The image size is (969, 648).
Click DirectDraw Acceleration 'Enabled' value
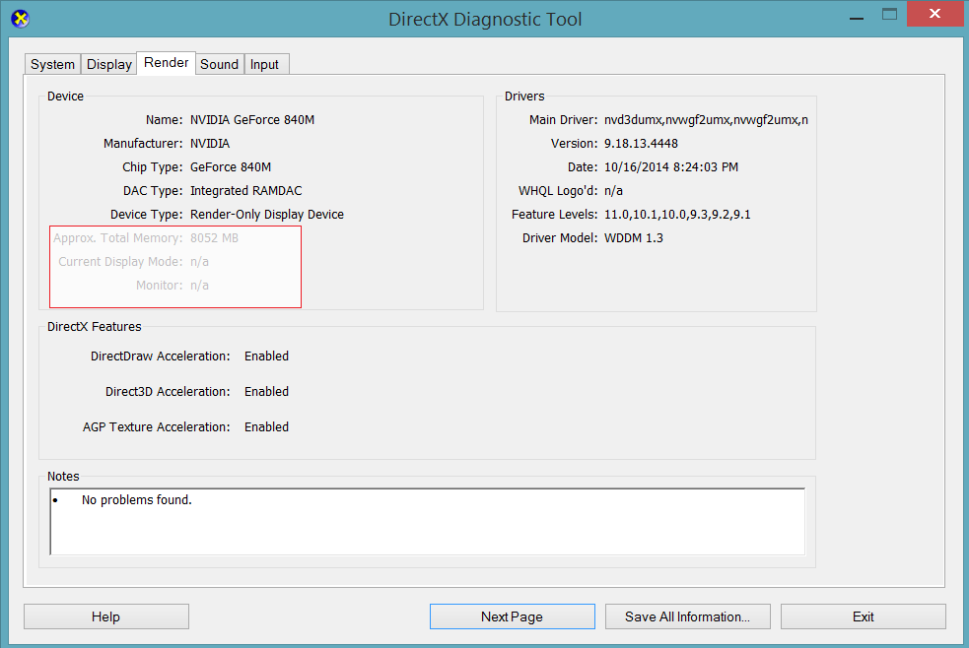point(266,356)
